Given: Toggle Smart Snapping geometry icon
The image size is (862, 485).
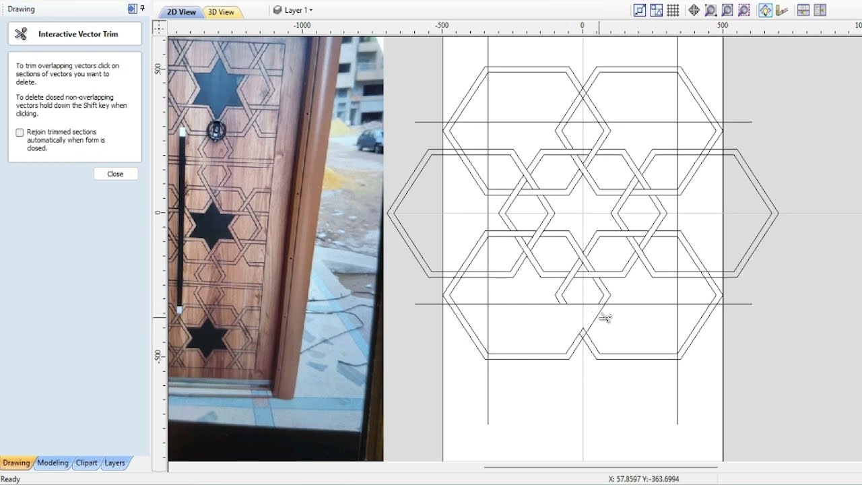Looking at the screenshot, I should tap(657, 10).
